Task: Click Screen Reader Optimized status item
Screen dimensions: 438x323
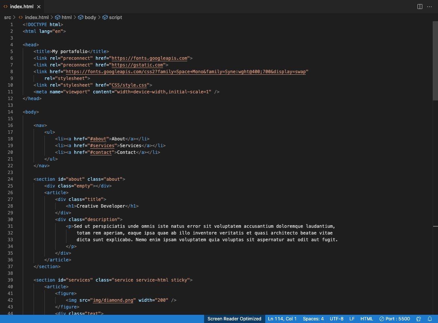Action: click(x=234, y=319)
